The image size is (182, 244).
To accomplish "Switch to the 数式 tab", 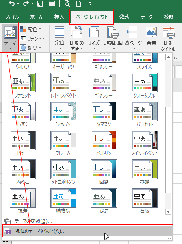I will [x=124, y=17].
